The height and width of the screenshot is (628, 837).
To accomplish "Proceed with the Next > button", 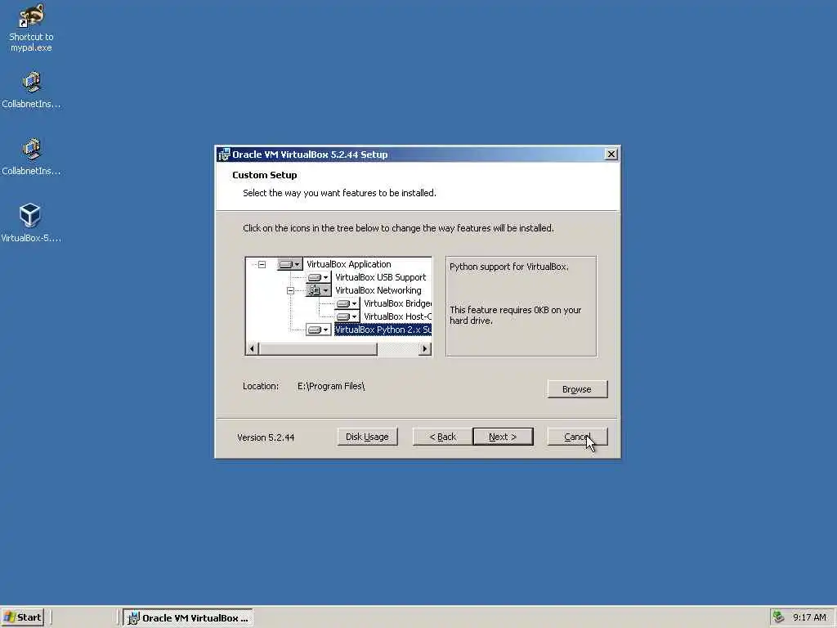I will point(503,437).
